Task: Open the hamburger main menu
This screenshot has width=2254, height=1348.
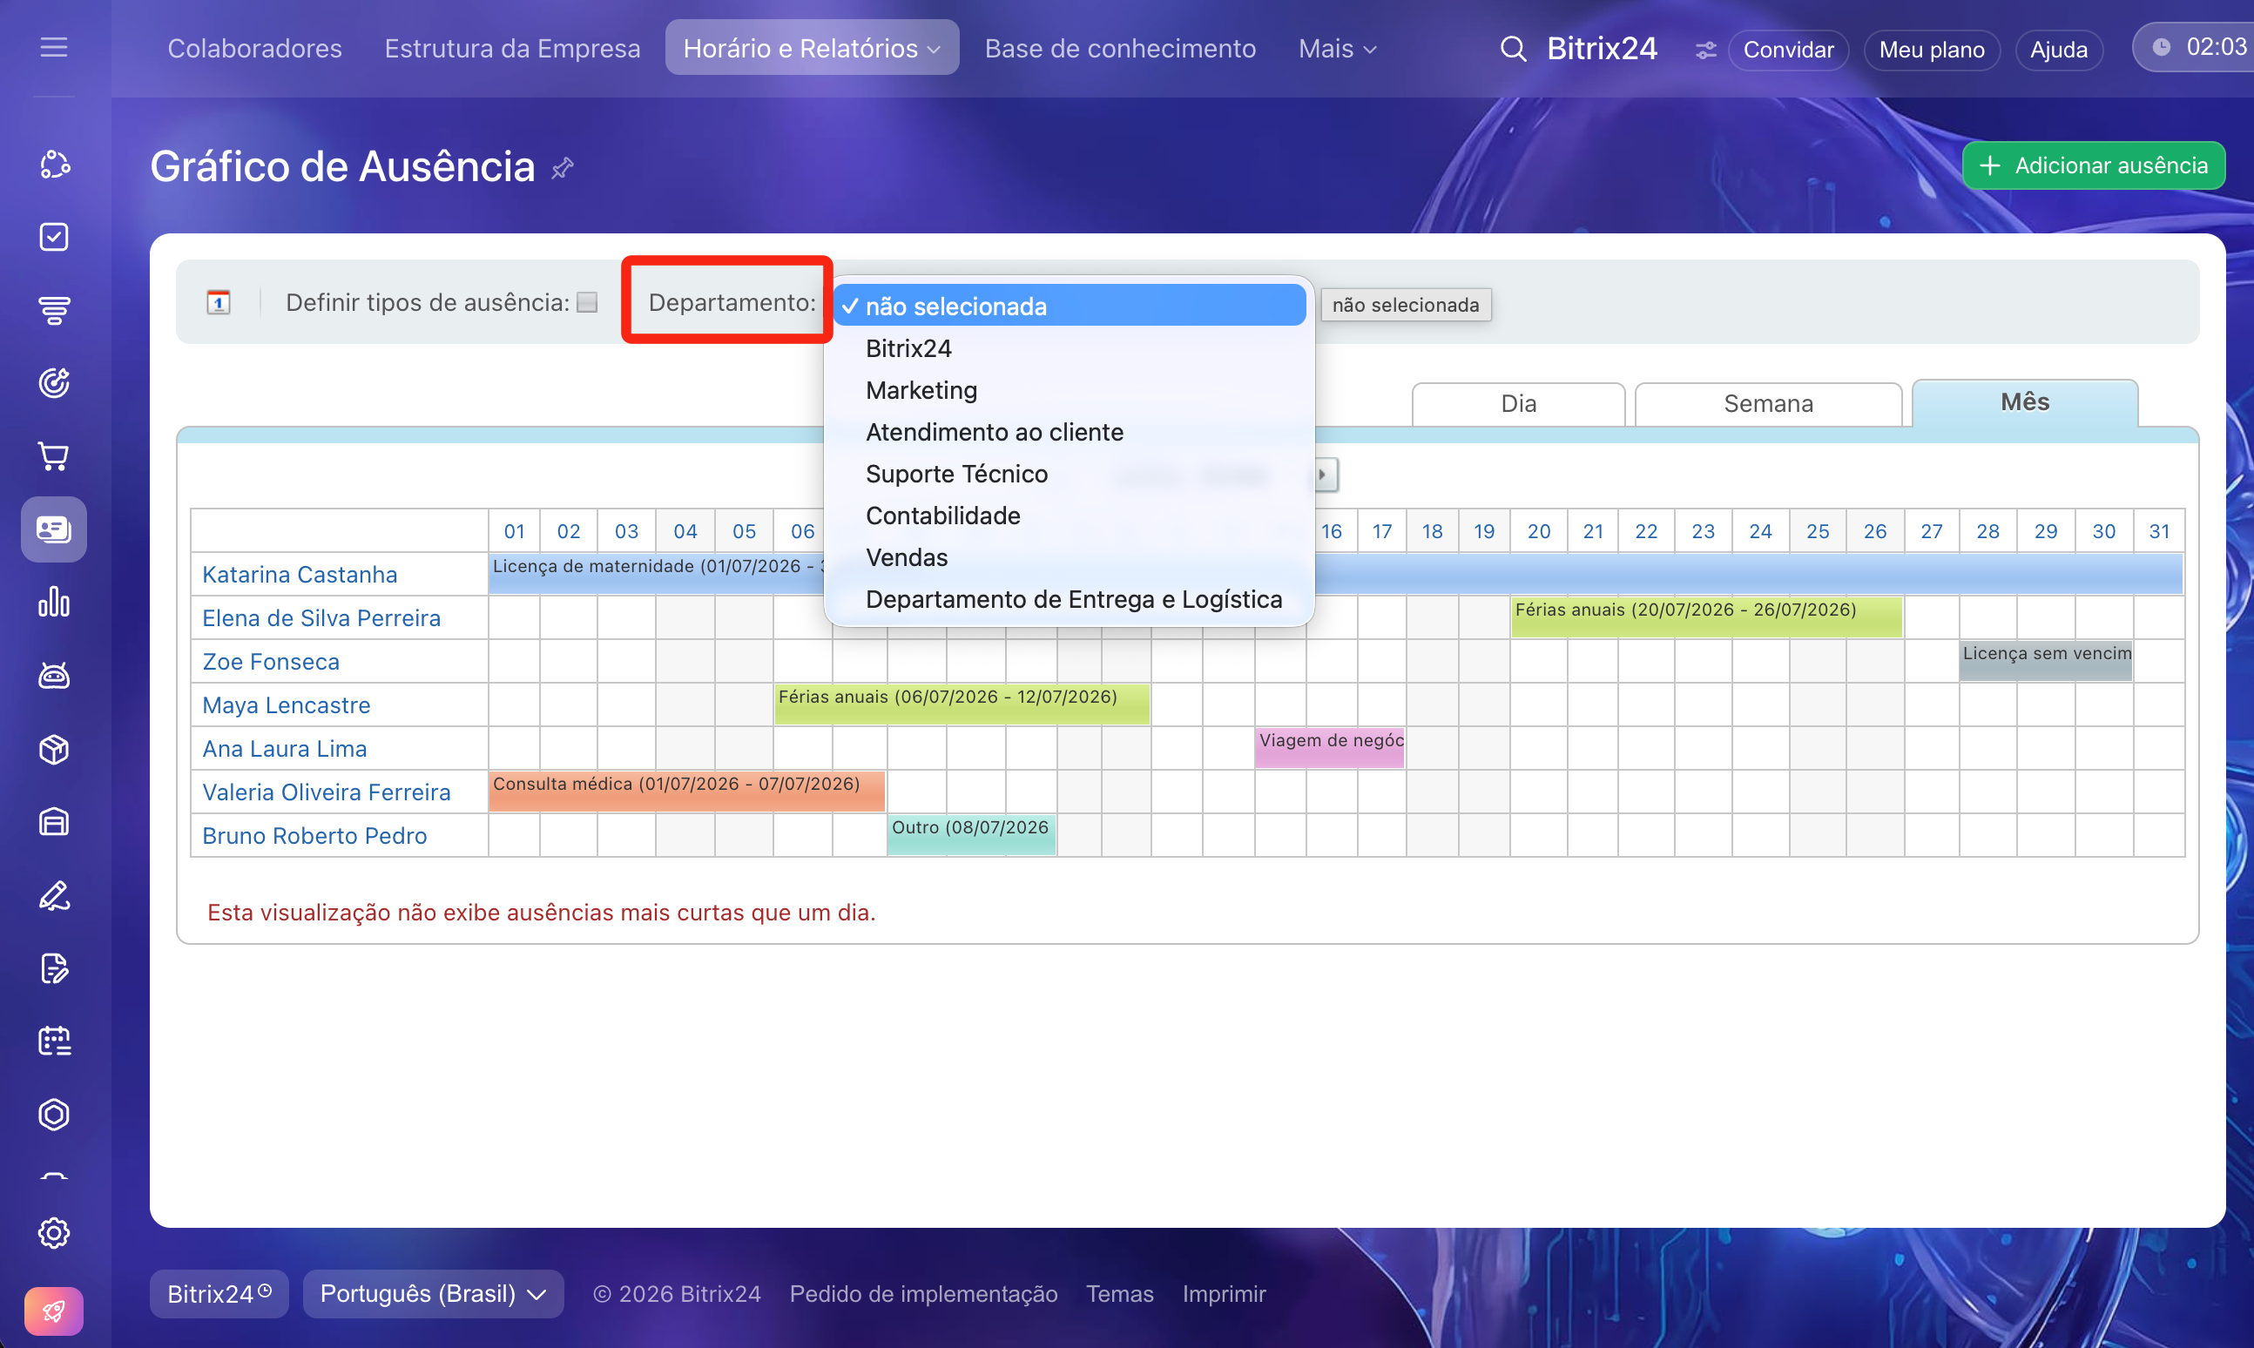Action: tap(54, 47)
